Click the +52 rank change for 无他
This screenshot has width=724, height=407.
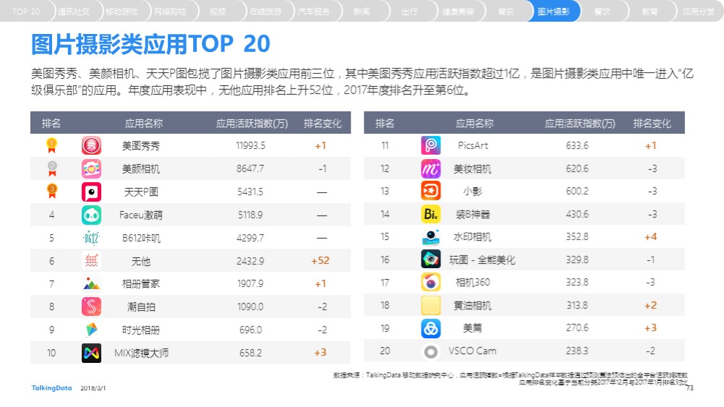click(x=320, y=261)
